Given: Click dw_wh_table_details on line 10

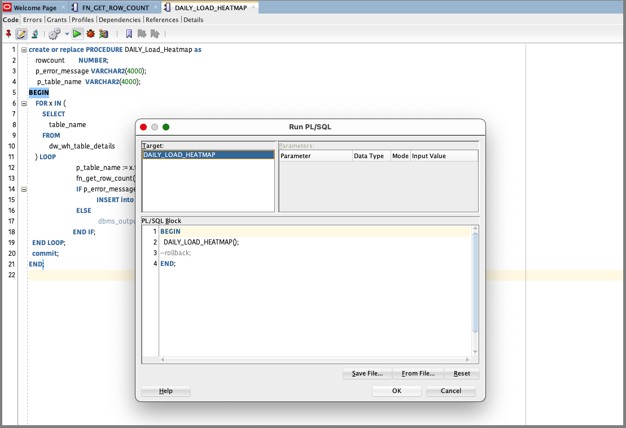Looking at the screenshot, I should tap(82, 146).
